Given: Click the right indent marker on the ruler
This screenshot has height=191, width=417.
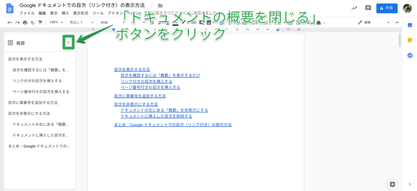Looking at the screenshot, I should (278, 30).
